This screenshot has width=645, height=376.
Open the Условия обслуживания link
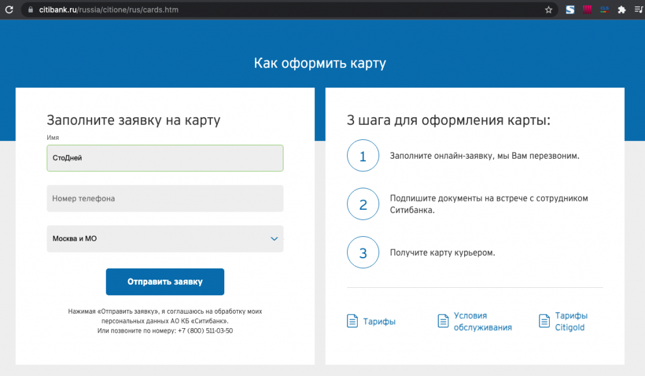(x=482, y=321)
